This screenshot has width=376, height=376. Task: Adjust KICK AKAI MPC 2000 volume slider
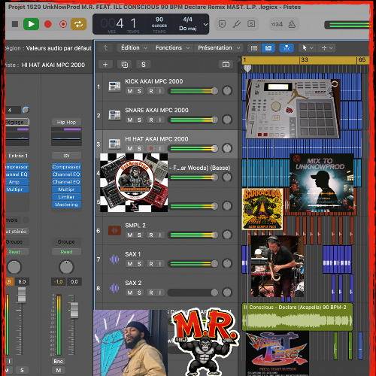point(193,91)
